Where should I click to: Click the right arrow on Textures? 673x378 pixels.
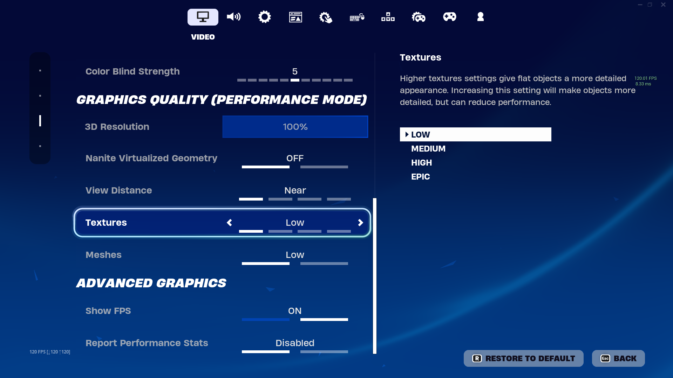click(x=360, y=223)
